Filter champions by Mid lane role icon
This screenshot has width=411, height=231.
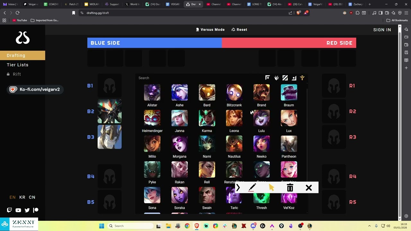click(285, 78)
